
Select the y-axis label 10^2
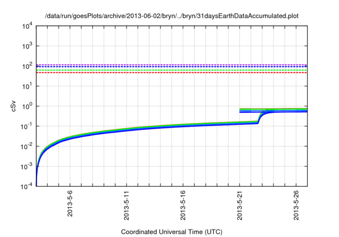coord(28,66)
